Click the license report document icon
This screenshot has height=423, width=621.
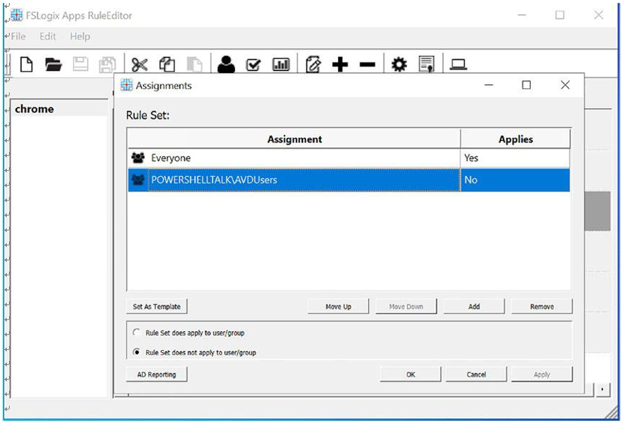pyautogui.click(x=426, y=64)
